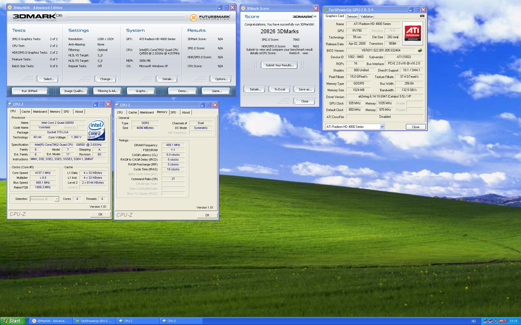The height and width of the screenshot is (325, 521).
Task: Switch to 3DMark06 taskbar button
Action: pyautogui.click(x=51, y=321)
